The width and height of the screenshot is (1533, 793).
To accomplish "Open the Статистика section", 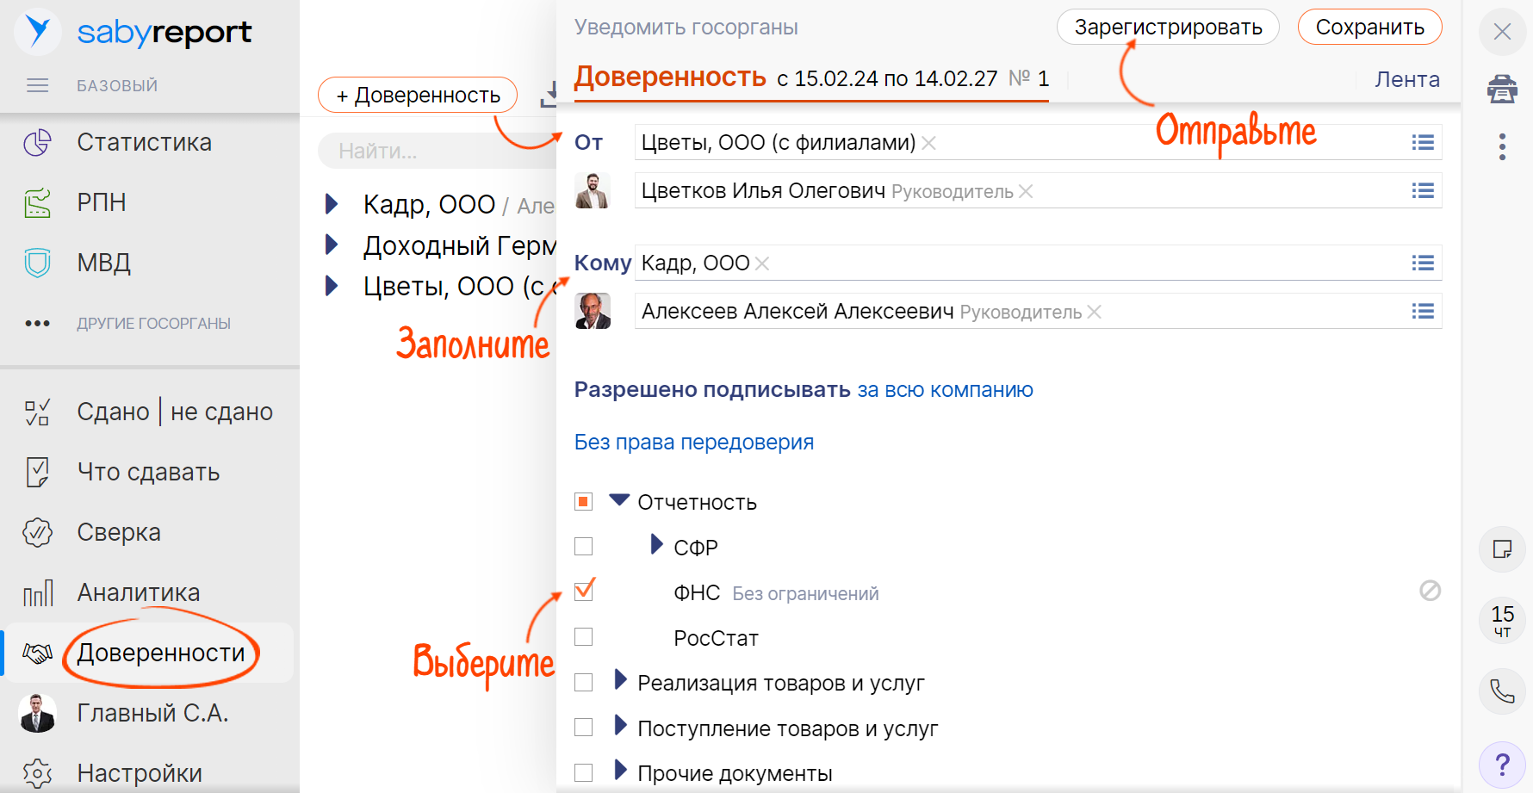I will click(x=145, y=143).
